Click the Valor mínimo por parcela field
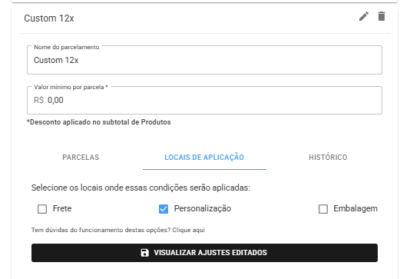 pyautogui.click(x=204, y=100)
